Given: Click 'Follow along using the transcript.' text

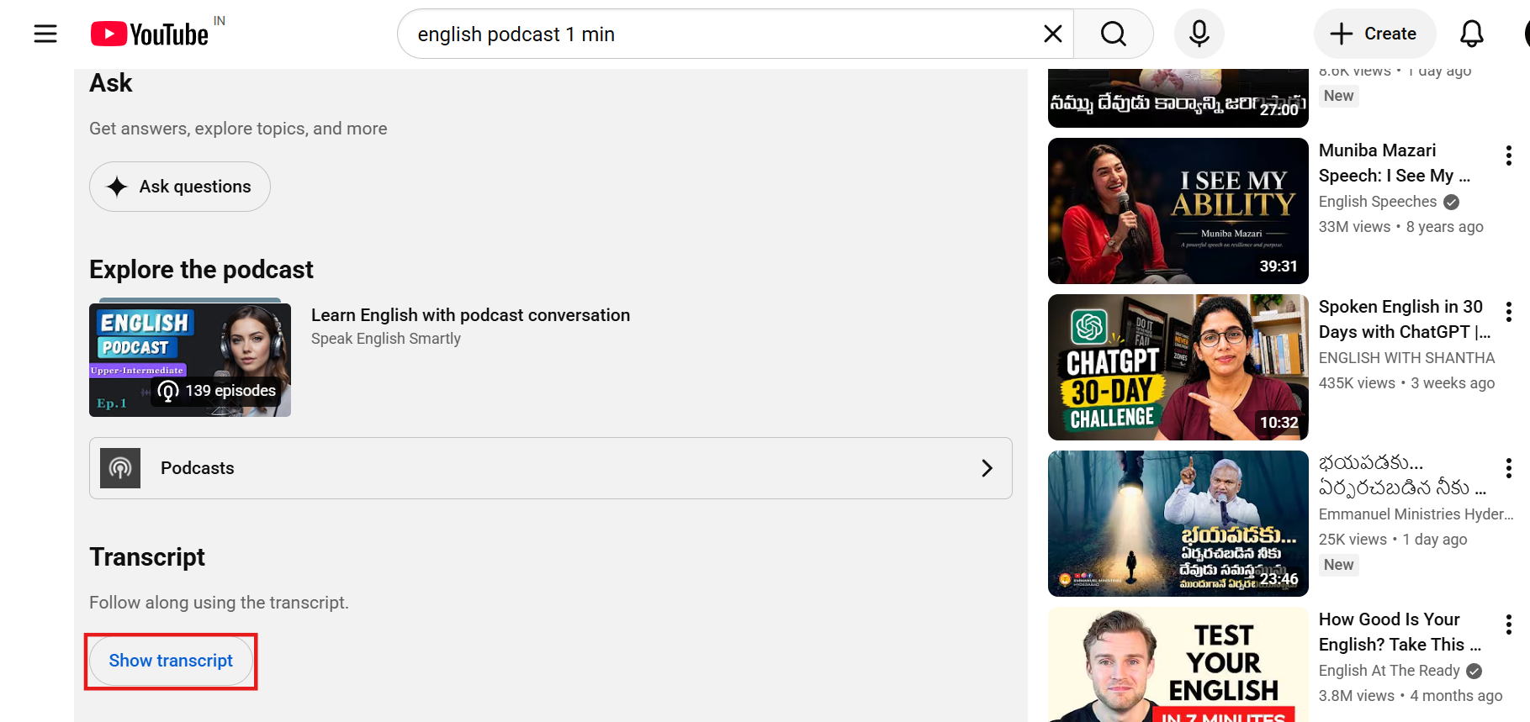Looking at the screenshot, I should 219,603.
